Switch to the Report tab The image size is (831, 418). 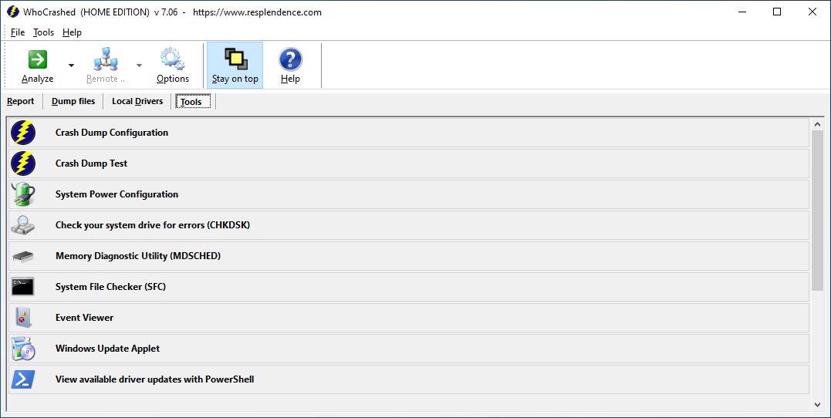point(21,101)
